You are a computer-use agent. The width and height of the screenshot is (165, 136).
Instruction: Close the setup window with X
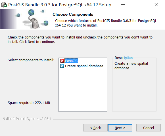[156, 5]
